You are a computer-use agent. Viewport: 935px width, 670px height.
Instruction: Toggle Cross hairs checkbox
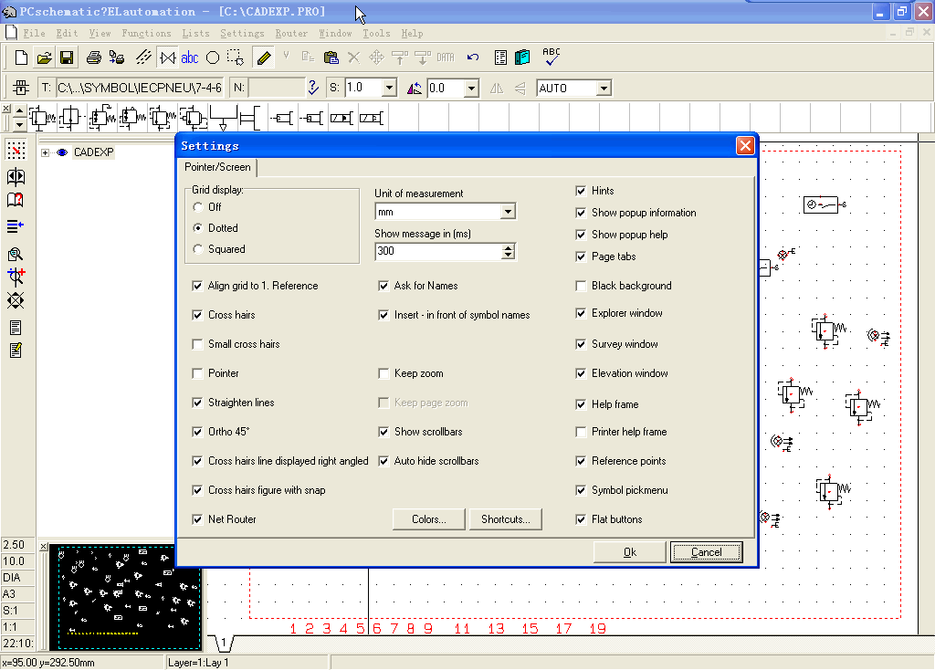[197, 315]
